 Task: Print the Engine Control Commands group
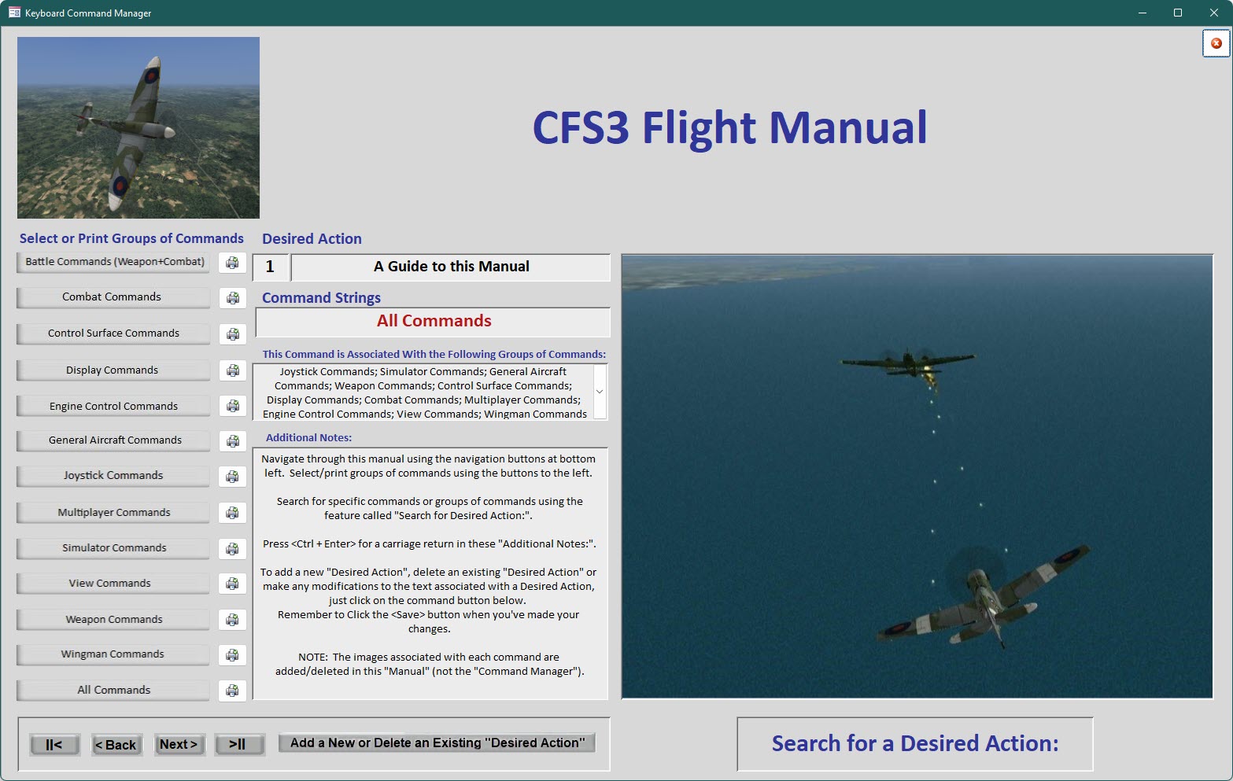click(232, 406)
